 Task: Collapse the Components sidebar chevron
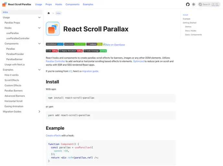click(x=40, y=44)
